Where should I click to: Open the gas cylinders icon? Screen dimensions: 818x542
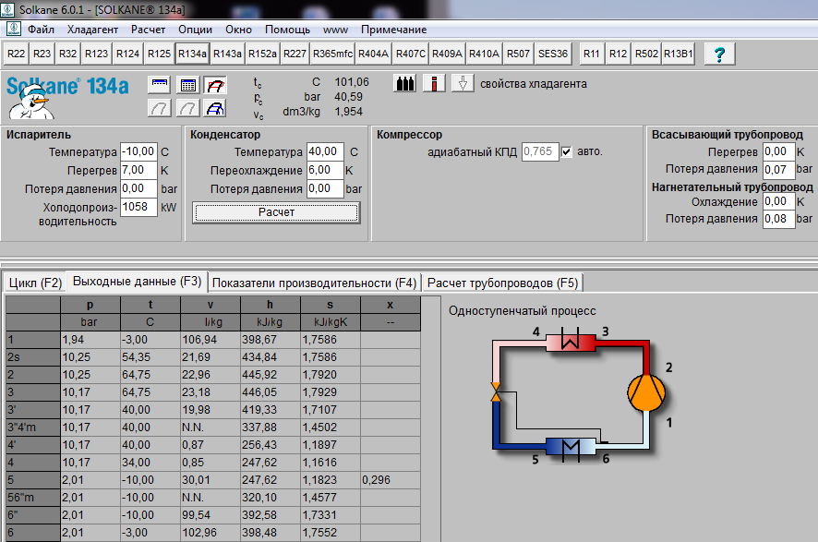(404, 83)
